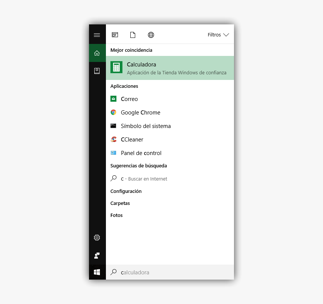Open the Fotos results section
Image resolution: width=323 pixels, height=304 pixels.
point(116,215)
